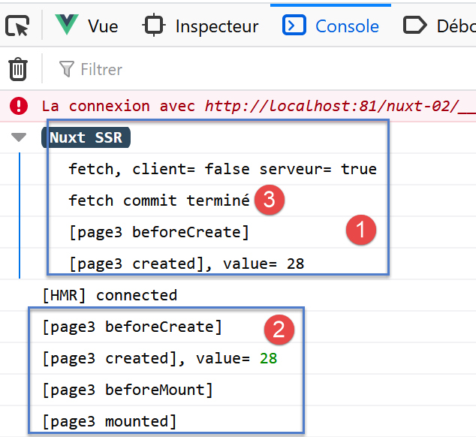Select the 'fetch, client= false' log line

(222, 169)
